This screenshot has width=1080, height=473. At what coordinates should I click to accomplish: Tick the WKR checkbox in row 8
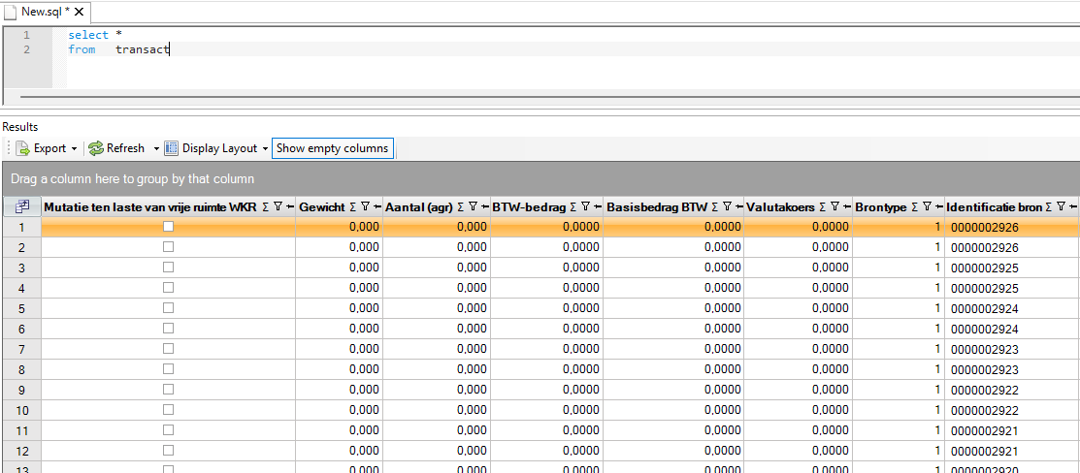[168, 369]
